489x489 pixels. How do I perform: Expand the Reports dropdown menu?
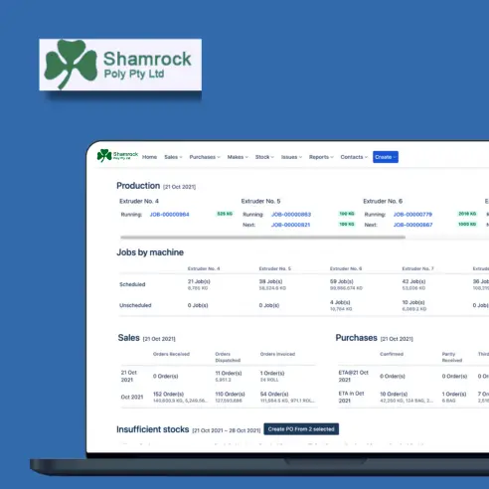point(321,157)
